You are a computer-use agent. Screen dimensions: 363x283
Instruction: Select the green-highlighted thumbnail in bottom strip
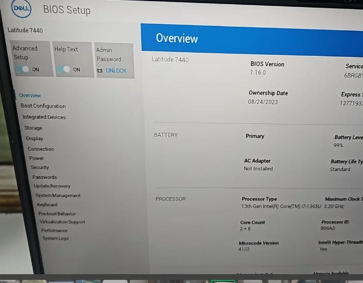point(223,281)
